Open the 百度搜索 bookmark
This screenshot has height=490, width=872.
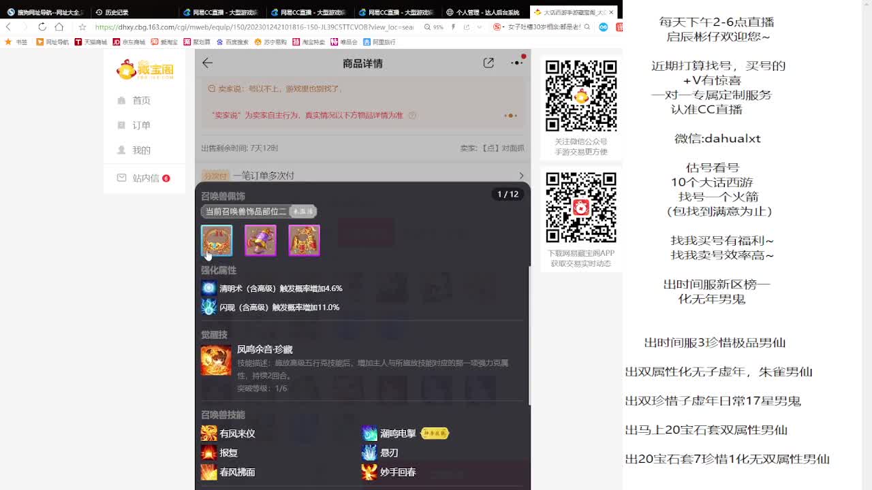[232, 42]
